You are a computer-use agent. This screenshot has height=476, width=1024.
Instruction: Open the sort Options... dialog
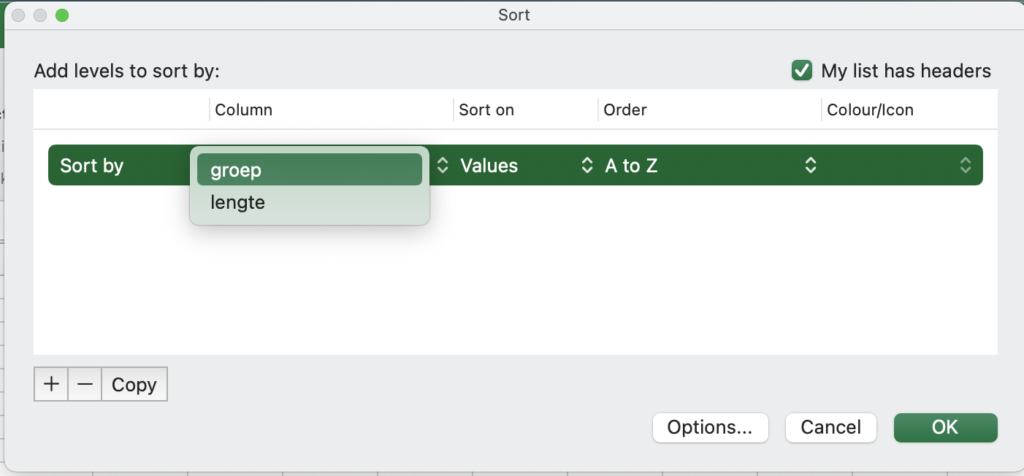(710, 428)
